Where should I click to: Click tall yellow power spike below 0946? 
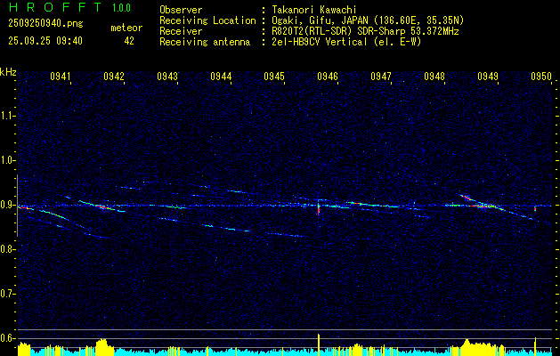(318, 344)
